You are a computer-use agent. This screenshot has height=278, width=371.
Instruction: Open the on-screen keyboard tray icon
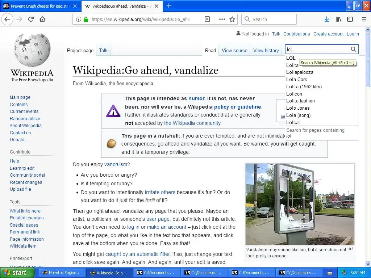pos(329,273)
